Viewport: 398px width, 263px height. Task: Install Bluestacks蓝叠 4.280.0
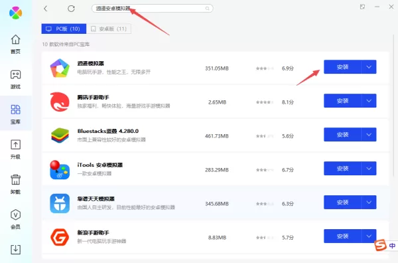tap(342, 134)
